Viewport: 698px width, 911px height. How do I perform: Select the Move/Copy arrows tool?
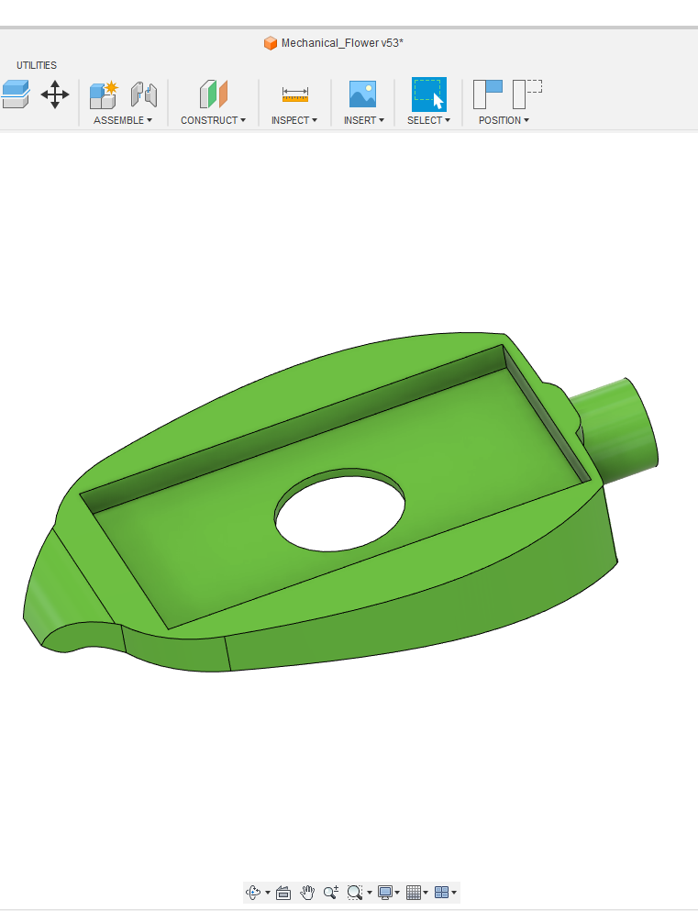55,94
